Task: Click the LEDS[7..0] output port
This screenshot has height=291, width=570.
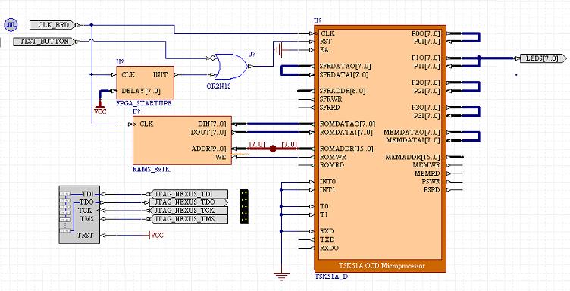Action: [x=543, y=58]
